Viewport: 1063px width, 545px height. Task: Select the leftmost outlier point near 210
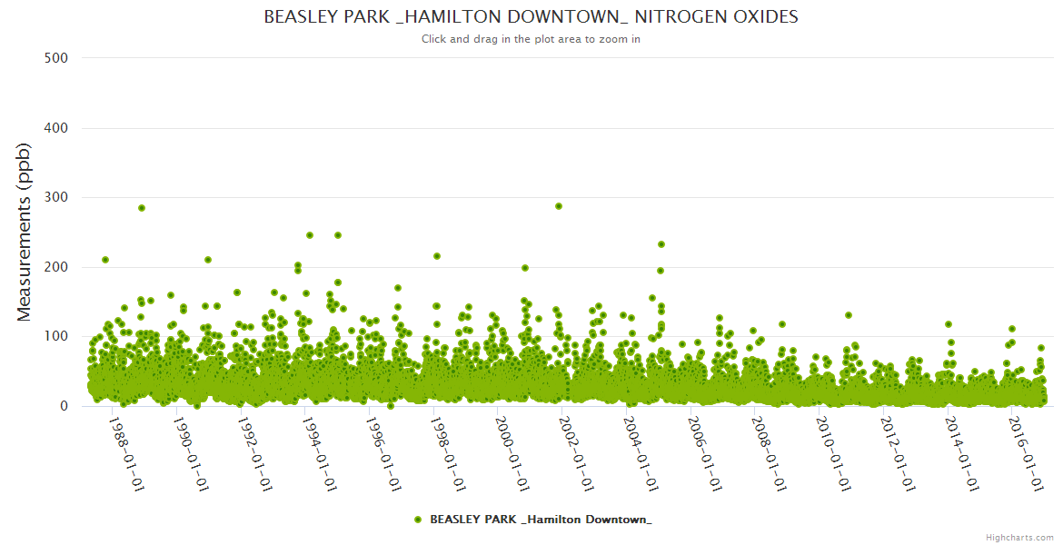[x=105, y=260]
